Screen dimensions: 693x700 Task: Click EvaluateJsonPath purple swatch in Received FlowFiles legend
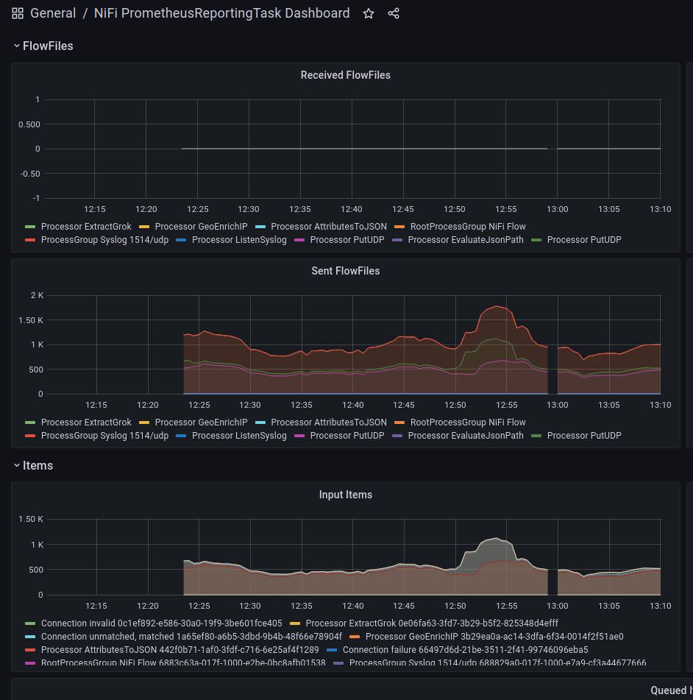pyautogui.click(x=397, y=240)
